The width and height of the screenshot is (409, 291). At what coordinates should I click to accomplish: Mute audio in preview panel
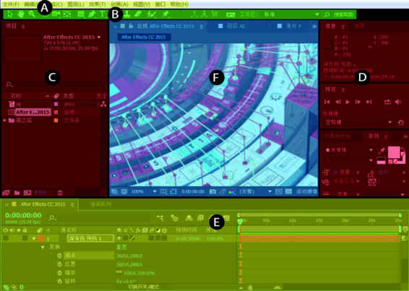point(398,102)
